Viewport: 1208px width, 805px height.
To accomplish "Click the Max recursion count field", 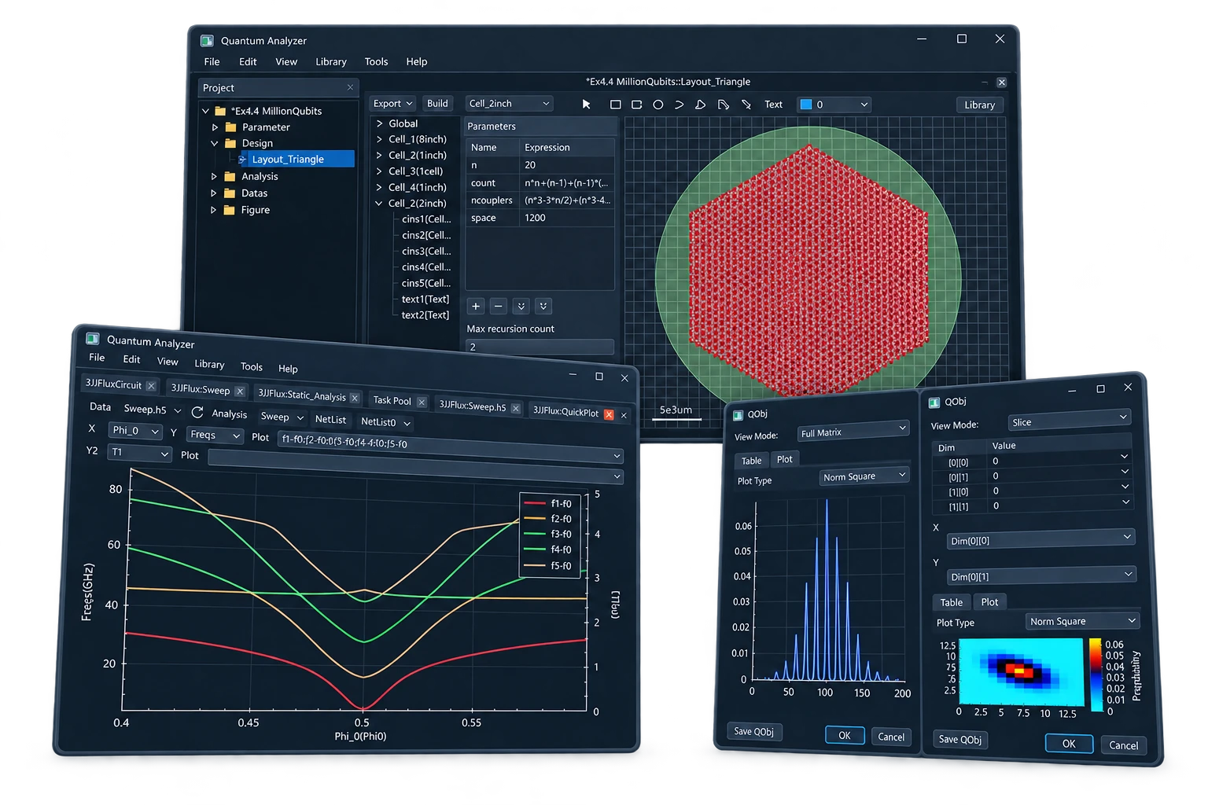I will coord(540,347).
